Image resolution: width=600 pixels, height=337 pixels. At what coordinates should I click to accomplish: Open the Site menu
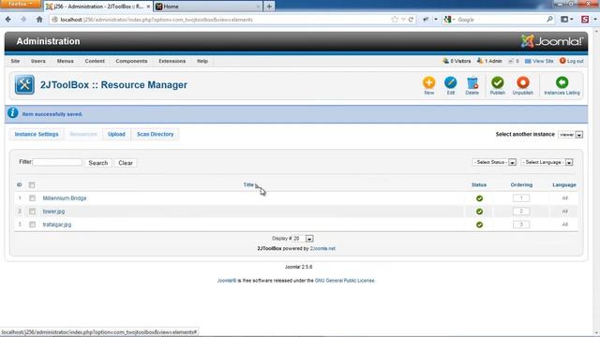coord(15,61)
